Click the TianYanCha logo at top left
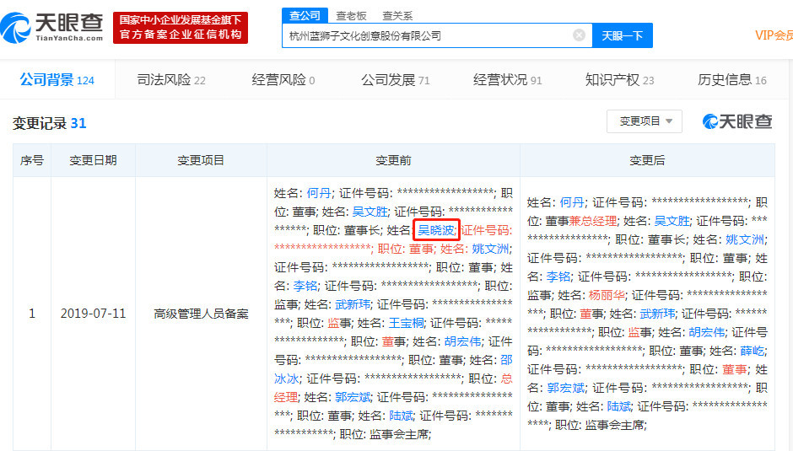This screenshot has width=793, height=451. click(51, 27)
